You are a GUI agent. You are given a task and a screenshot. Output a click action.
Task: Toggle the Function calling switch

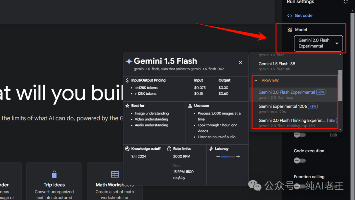299,187
